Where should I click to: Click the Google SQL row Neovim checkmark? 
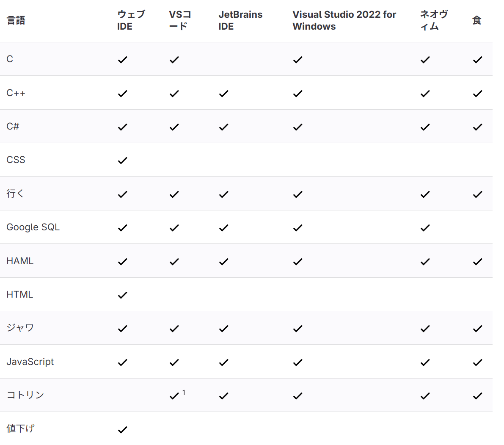[425, 228]
